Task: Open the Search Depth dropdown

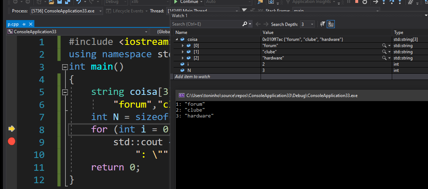Action: tap(312, 24)
